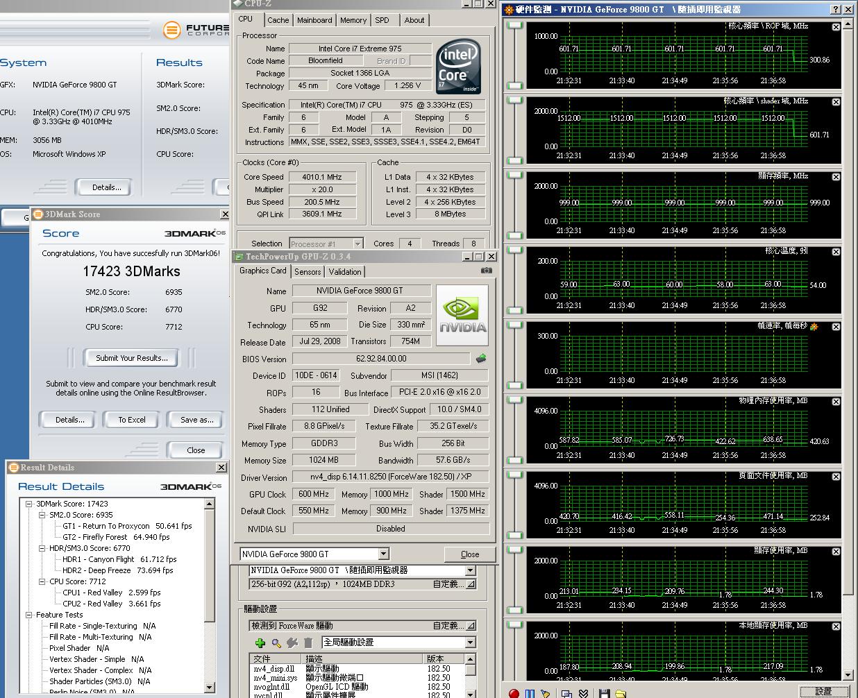
Task: Click the BIOS save chip icon in GPU-Z
Action: [481, 359]
